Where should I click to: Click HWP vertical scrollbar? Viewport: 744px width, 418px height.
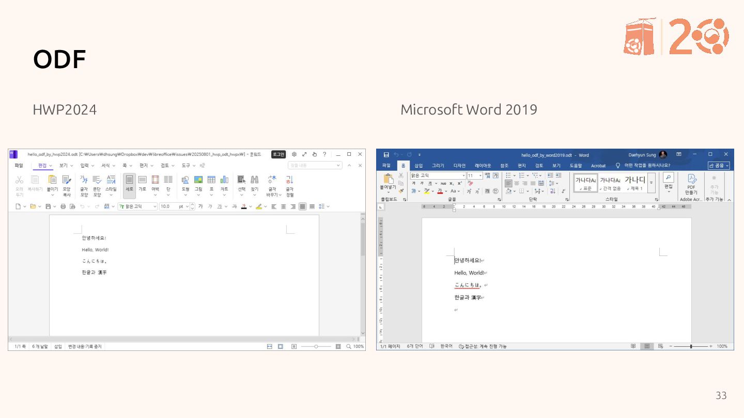point(363,239)
